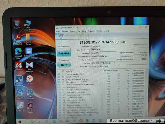Launch Microsoft Edge desktop shortcut

[18, 53]
